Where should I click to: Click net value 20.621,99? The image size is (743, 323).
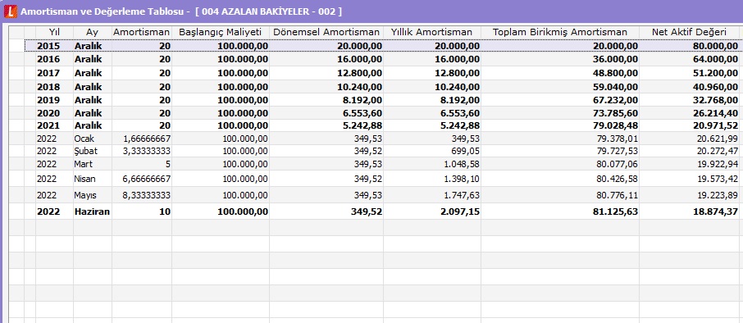pos(690,139)
